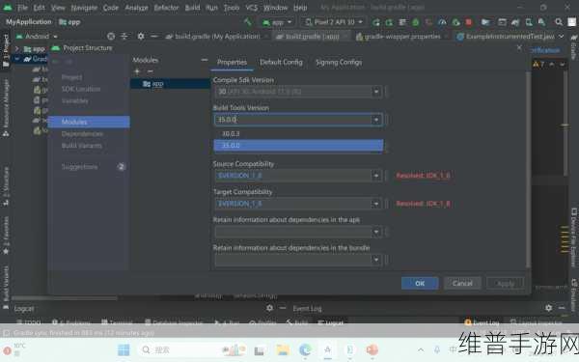Click the Build Tools Version input field
579x362 pixels.
coord(293,120)
